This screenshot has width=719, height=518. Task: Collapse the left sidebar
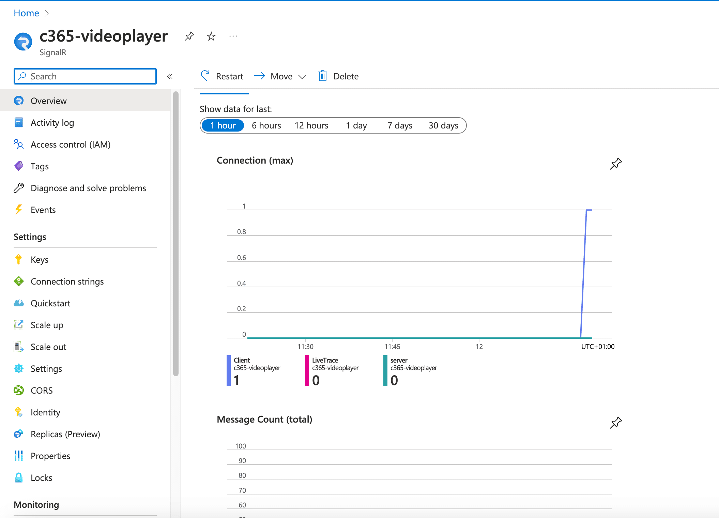click(x=170, y=76)
